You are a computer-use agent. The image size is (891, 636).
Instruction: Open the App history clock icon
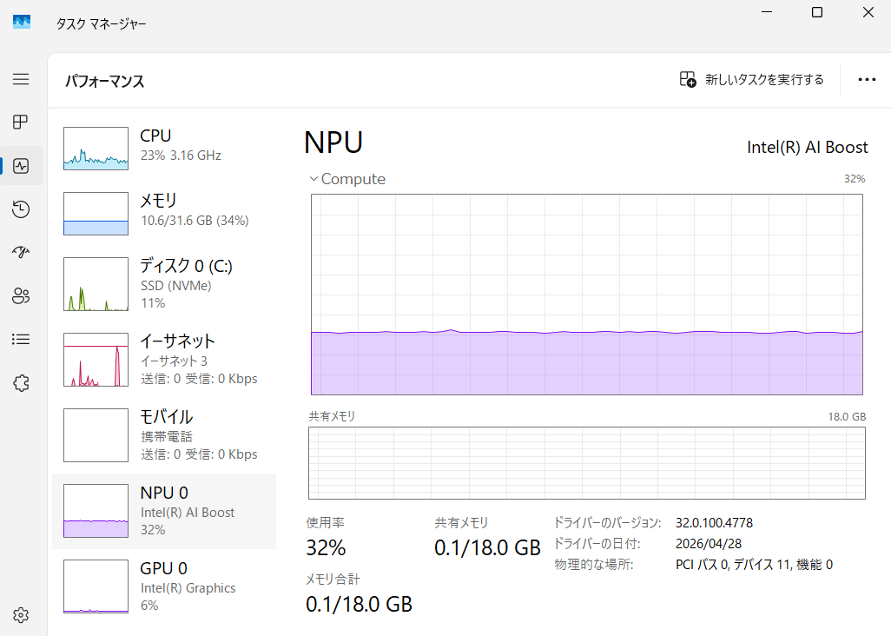(21, 209)
